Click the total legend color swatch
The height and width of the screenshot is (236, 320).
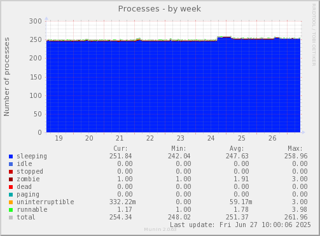pos(11,218)
